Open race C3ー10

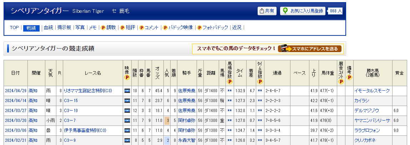(x=71, y=111)
